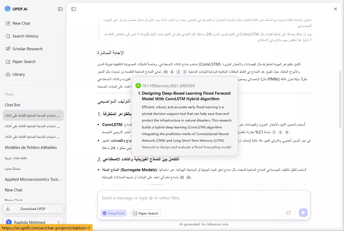344x231 pixels.
Task: Expand the Raghda Mohmed account menu
Action: pos(33,222)
